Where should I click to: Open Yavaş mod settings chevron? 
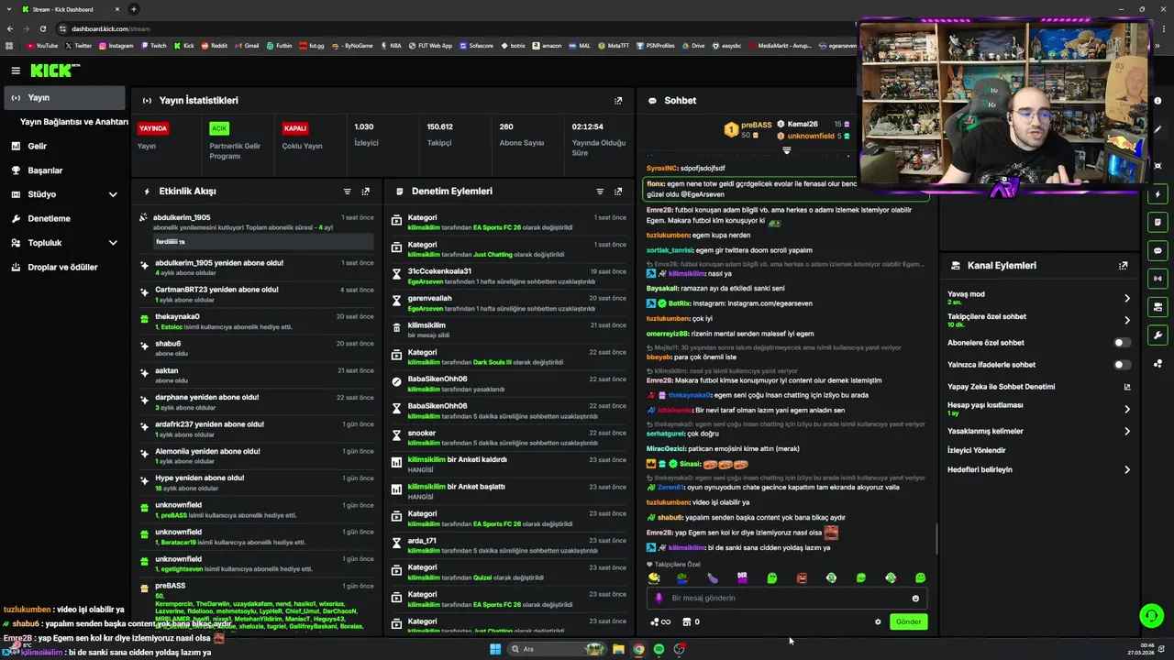point(1127,298)
